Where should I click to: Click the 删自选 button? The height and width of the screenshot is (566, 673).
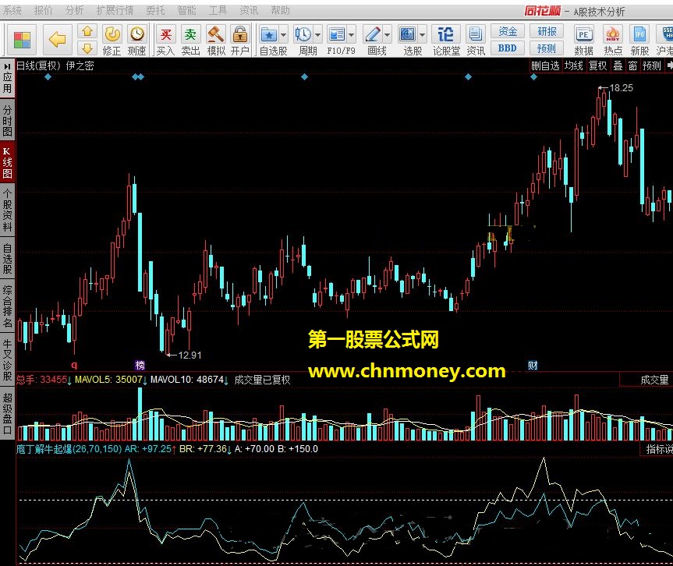click(546, 65)
